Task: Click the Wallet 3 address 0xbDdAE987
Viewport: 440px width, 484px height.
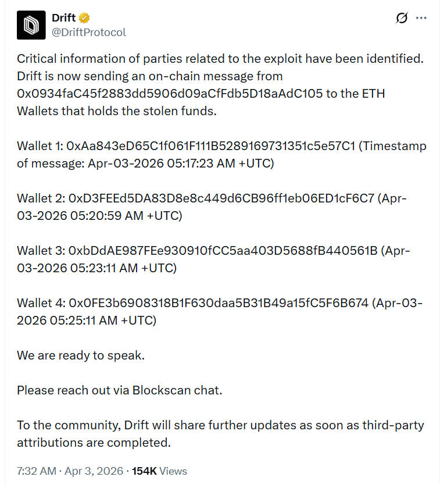Action: pyautogui.click(x=223, y=251)
